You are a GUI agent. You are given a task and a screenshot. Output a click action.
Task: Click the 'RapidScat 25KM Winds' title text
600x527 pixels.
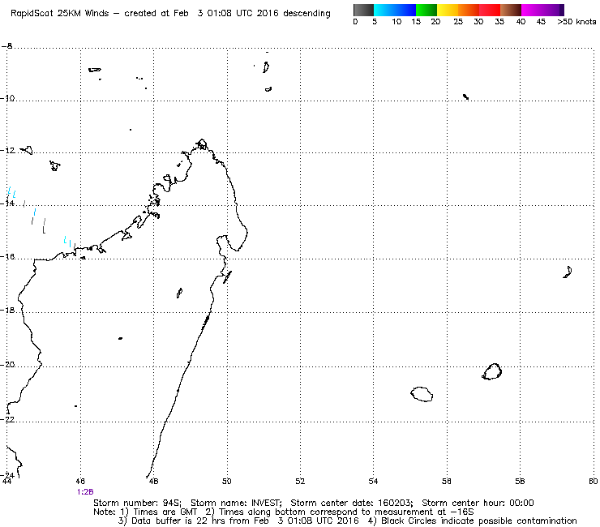click(60, 14)
